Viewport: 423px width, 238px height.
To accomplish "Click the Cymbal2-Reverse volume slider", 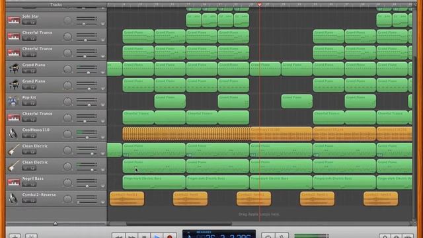I will [x=87, y=202].
